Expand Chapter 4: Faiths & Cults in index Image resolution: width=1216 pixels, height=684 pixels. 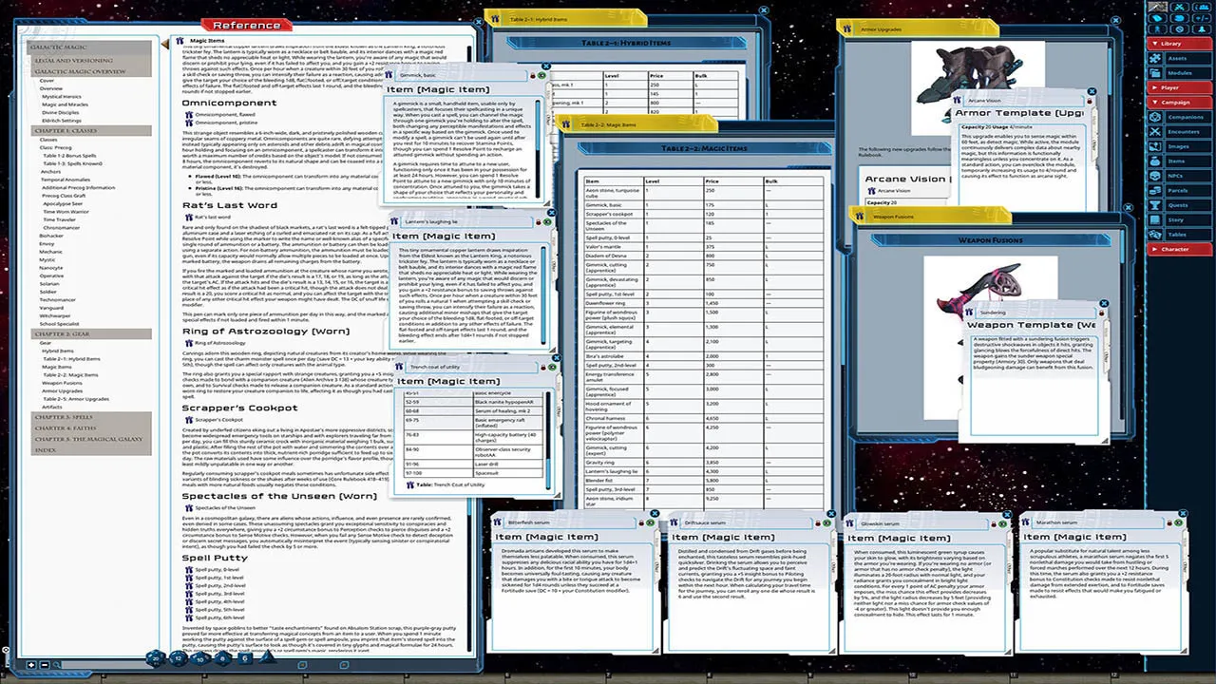pos(89,427)
